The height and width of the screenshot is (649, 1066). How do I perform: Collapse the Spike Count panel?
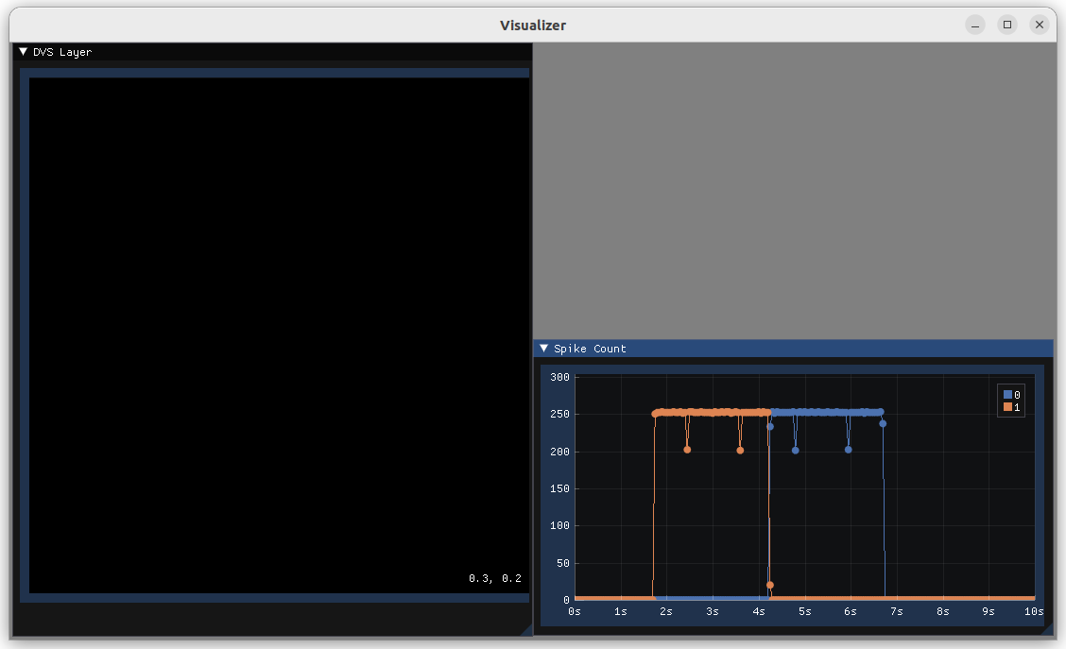(x=544, y=348)
